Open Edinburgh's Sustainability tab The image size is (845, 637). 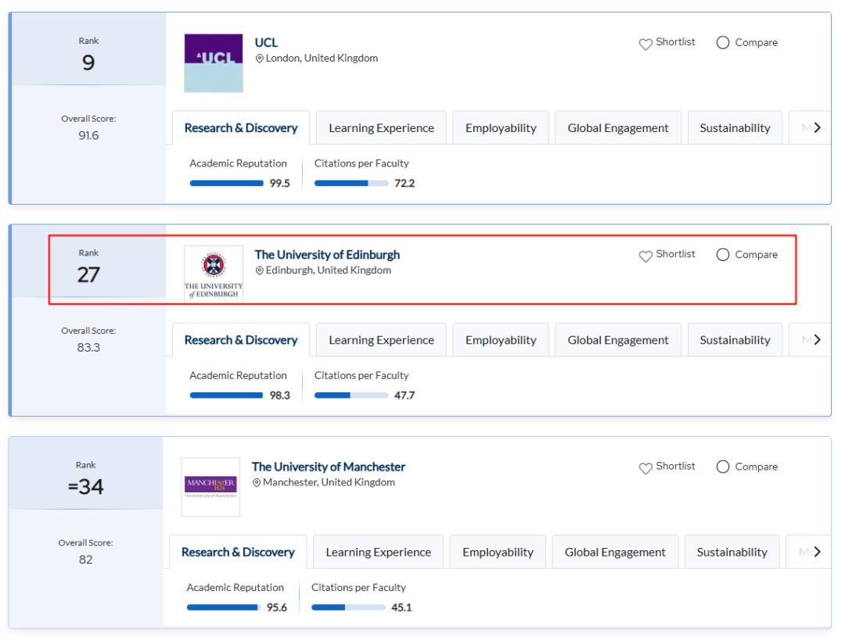[735, 340]
